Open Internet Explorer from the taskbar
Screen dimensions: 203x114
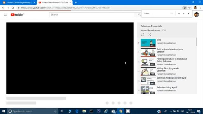(x=106, y=111)
